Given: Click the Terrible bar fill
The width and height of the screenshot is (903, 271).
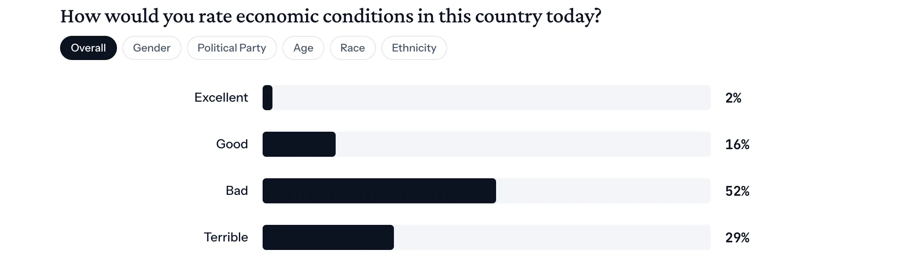Looking at the screenshot, I should point(328,237).
